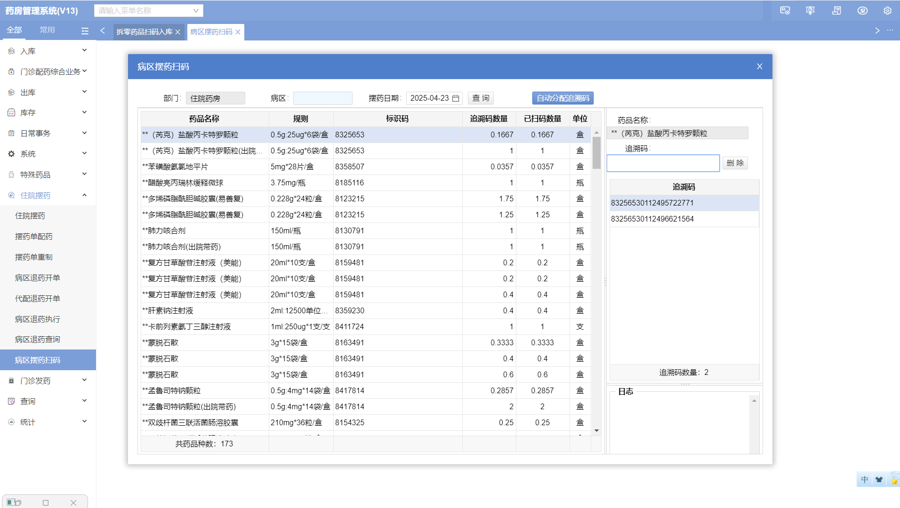Click the 日常事务 sidebar icon
This screenshot has height=508, width=900.
tap(11, 133)
